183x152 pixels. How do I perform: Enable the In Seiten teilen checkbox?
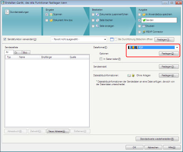[x=101, y=59]
